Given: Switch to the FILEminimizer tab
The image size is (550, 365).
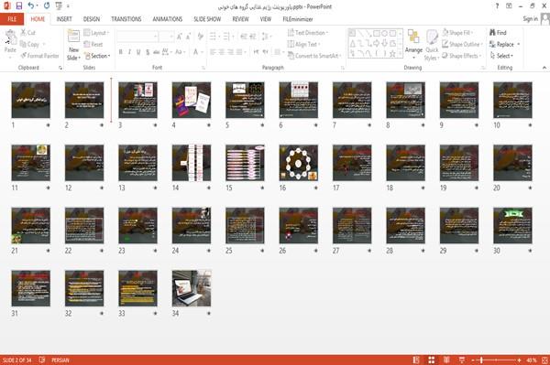Looking at the screenshot, I should [x=297, y=19].
